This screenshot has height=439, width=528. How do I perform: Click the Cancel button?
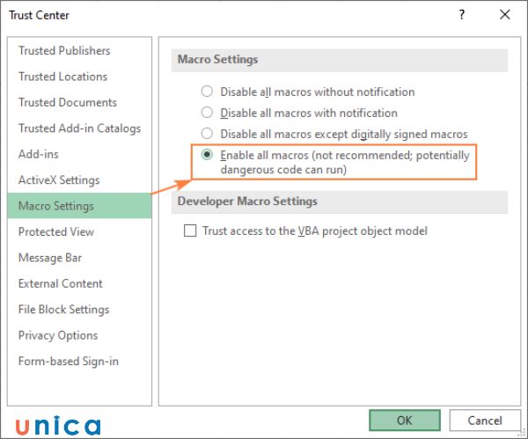[485, 421]
